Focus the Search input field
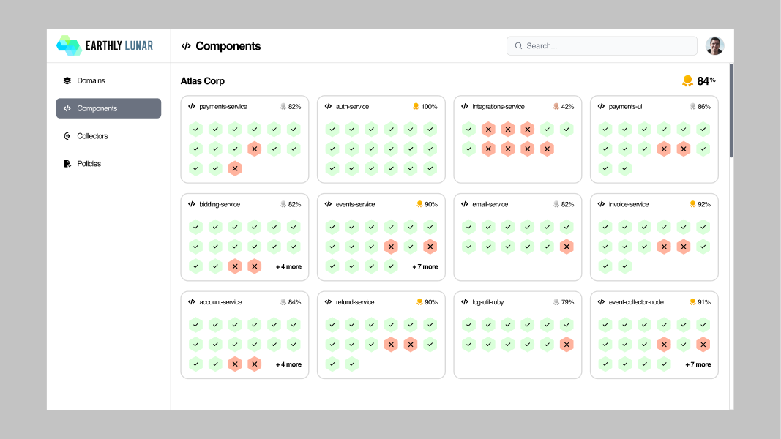Screen dimensions: 781x439 coord(602,46)
